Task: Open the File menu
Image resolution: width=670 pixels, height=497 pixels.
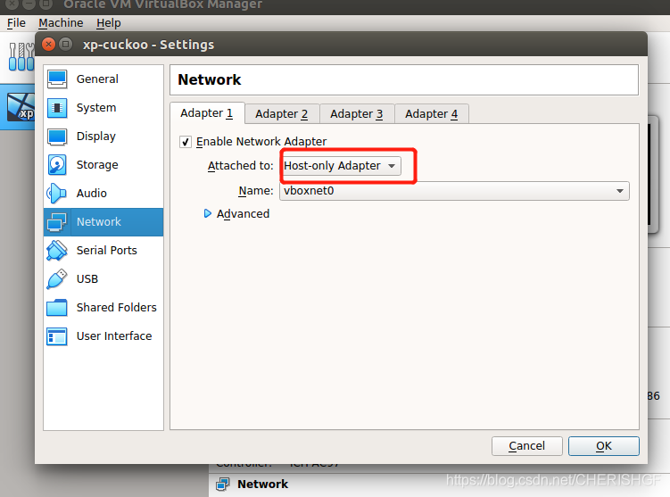Action: click(x=16, y=22)
